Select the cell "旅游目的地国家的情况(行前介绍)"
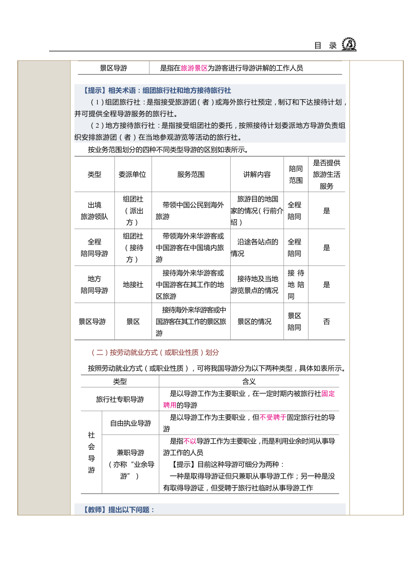The width and height of the screenshot is (410, 571). [256, 211]
